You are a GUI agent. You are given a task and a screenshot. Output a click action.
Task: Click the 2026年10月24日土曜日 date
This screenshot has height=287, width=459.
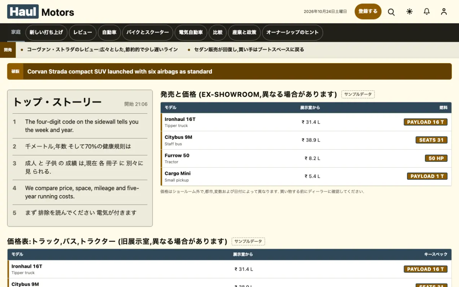326,11
